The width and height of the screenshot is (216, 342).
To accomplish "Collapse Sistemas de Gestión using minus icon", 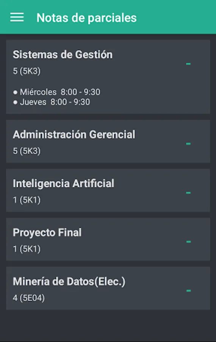I will pyautogui.click(x=188, y=64).
